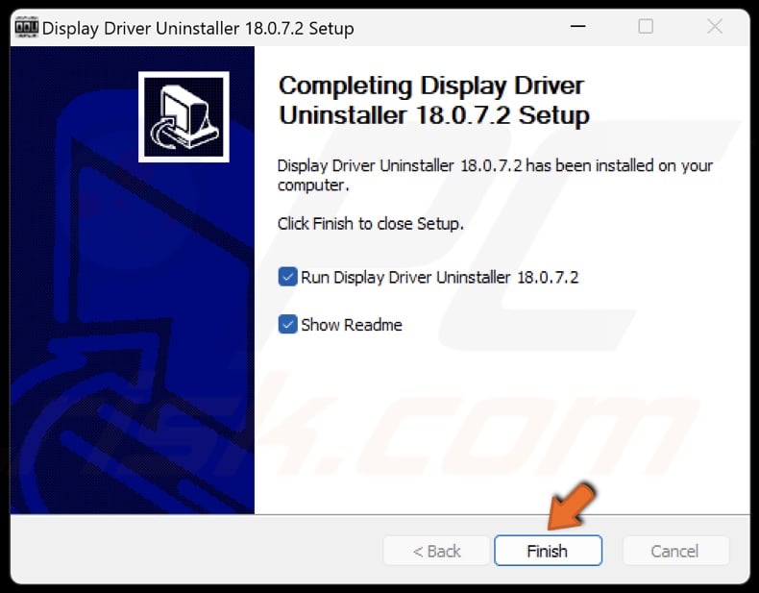The image size is (759, 593).
Task: Click the greyed-out Cancel button
Action: 675,551
